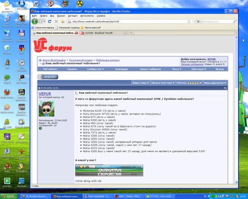Open the Правка menu
Screen dimensions: 248x199
click(x=44, y=16)
